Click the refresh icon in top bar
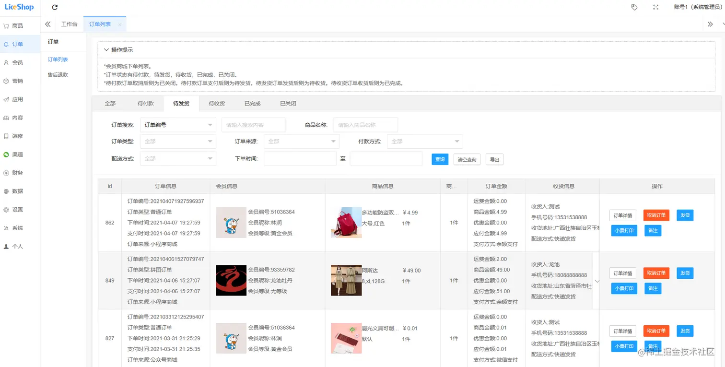Screen dimensions: 725x367 pyautogui.click(x=55, y=7)
